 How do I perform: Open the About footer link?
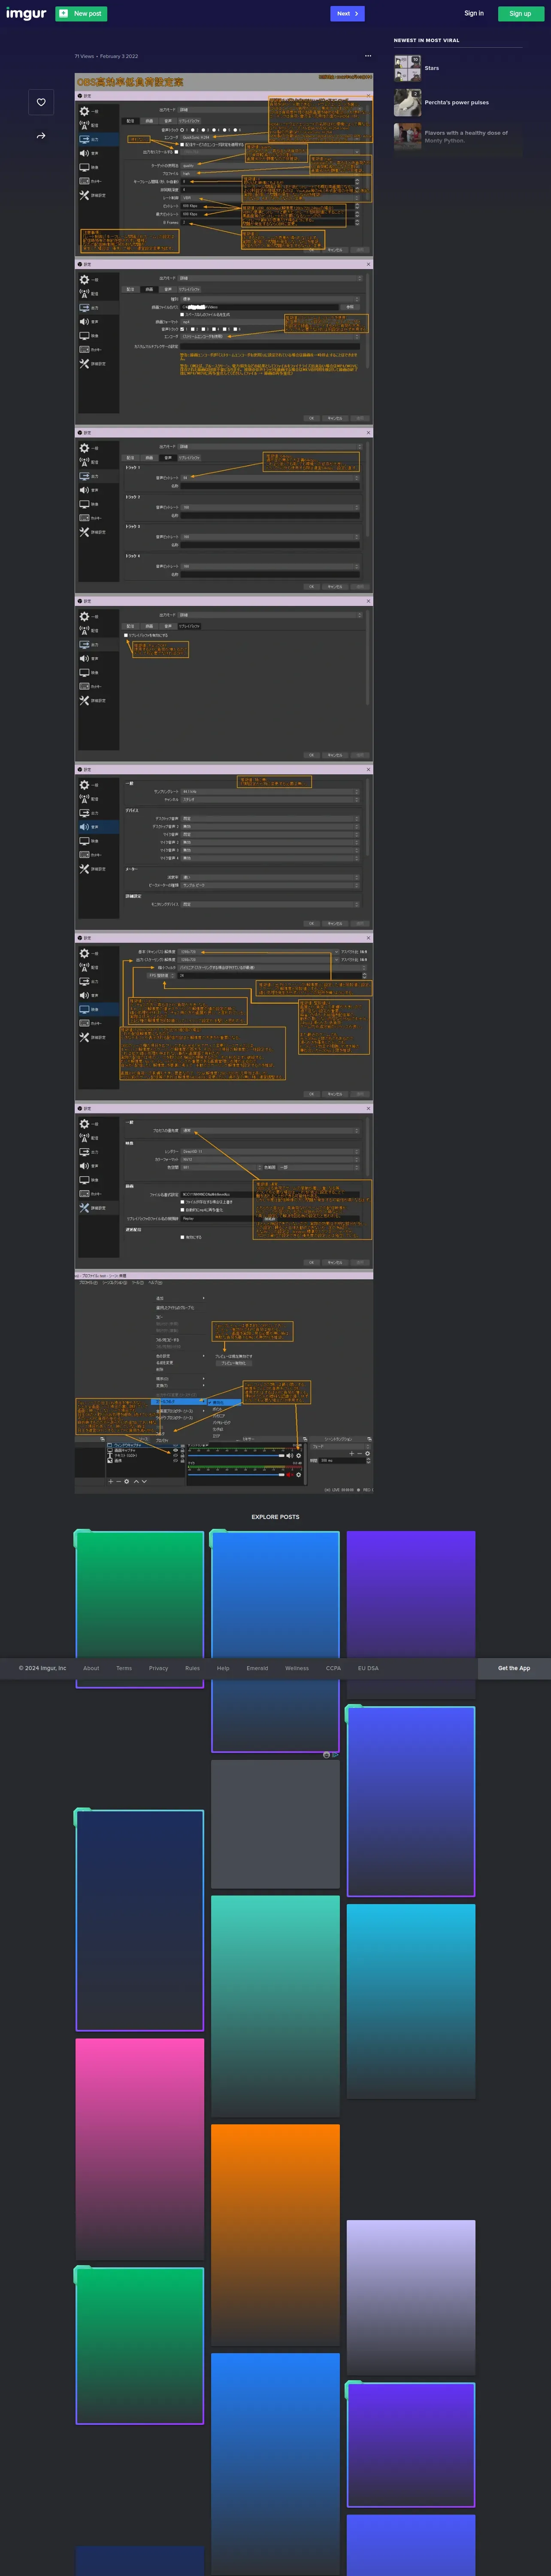[x=91, y=1668]
